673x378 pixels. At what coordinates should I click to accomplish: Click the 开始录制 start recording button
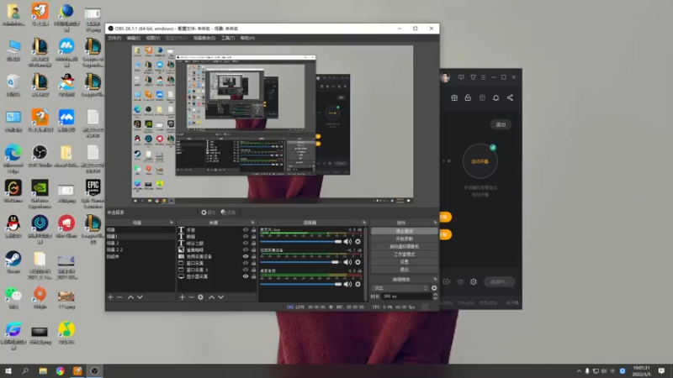405,239
